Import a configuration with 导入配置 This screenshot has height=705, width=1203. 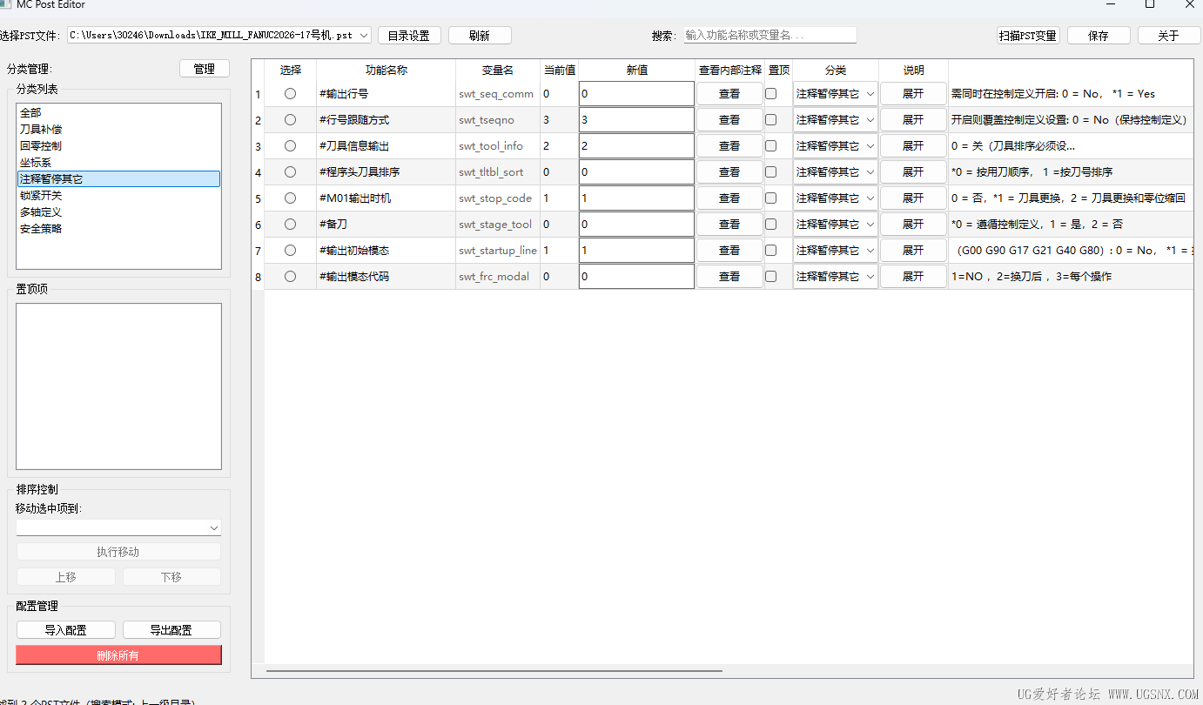tap(65, 629)
